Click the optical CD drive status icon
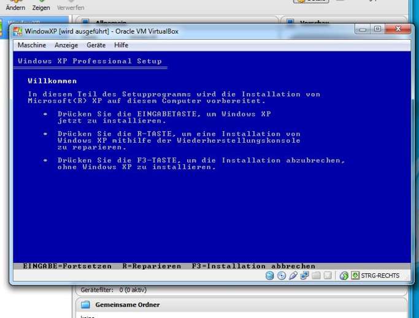This screenshot has height=318, width=419. [x=282, y=275]
